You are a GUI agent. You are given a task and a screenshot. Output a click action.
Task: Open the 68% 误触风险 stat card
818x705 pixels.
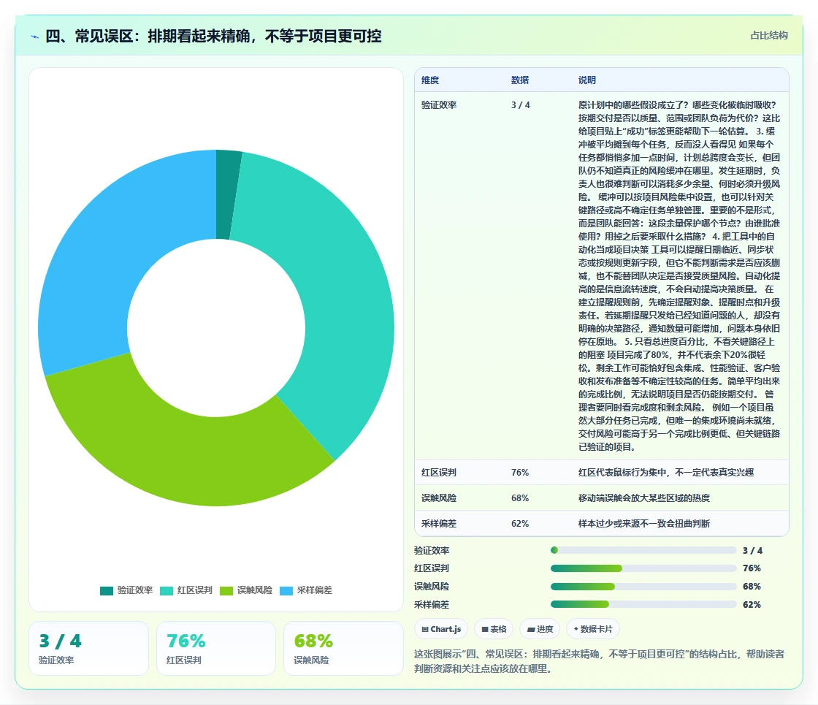pyautogui.click(x=343, y=648)
